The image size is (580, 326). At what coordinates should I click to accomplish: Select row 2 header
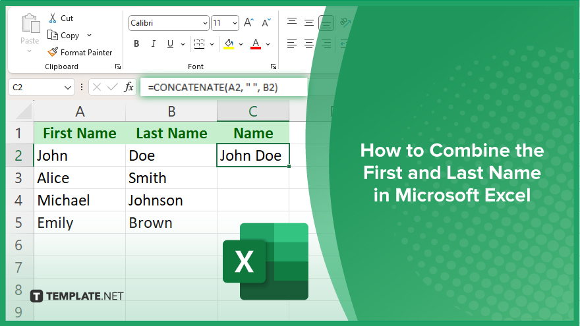[18, 155]
